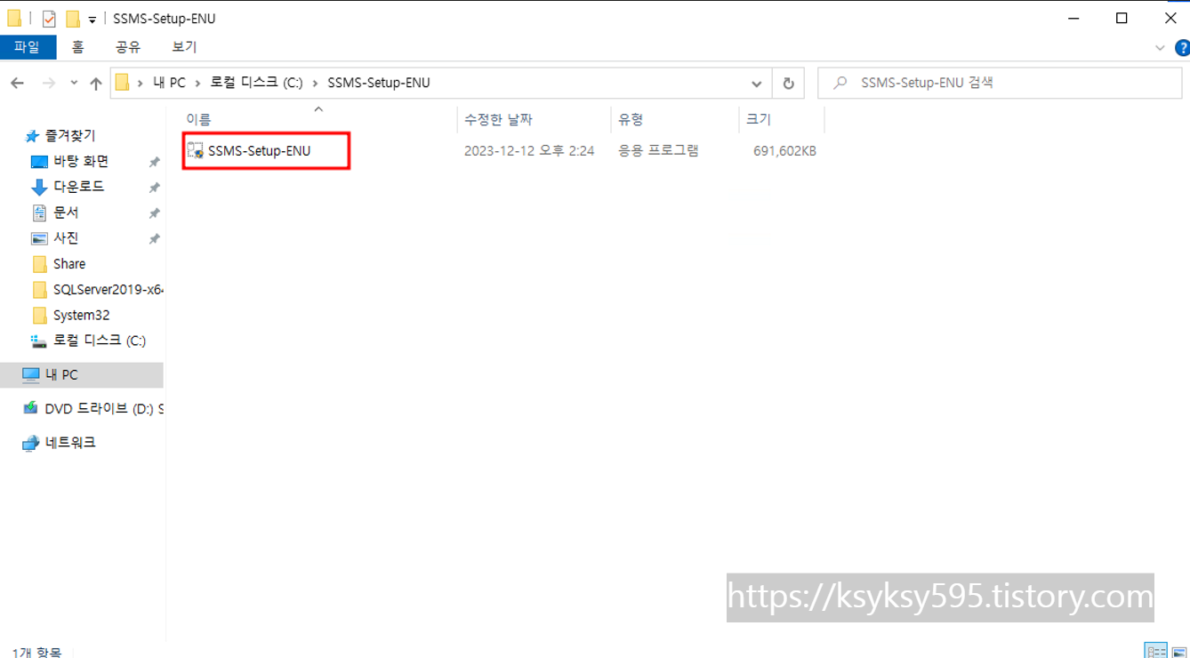
Task: Expand the ribbon with chevron
Action: coord(1160,48)
